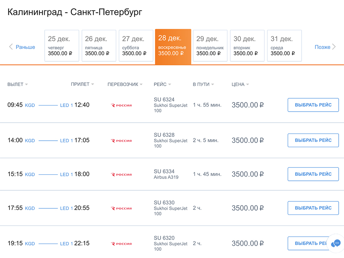
Task: Open the chat support bubble icon
Action: tap(336, 243)
